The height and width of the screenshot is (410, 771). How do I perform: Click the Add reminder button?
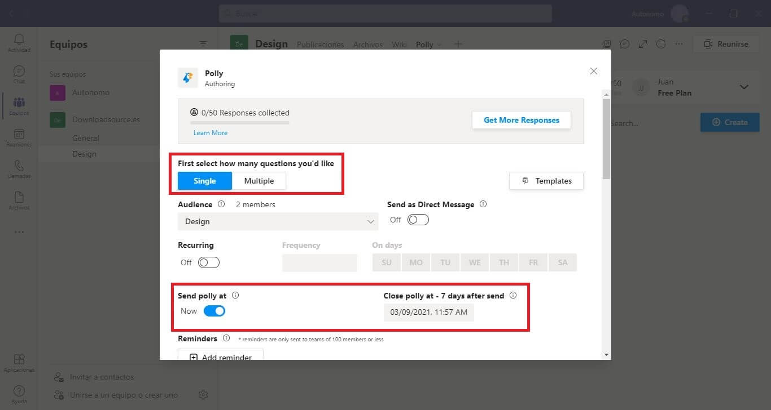221,355
